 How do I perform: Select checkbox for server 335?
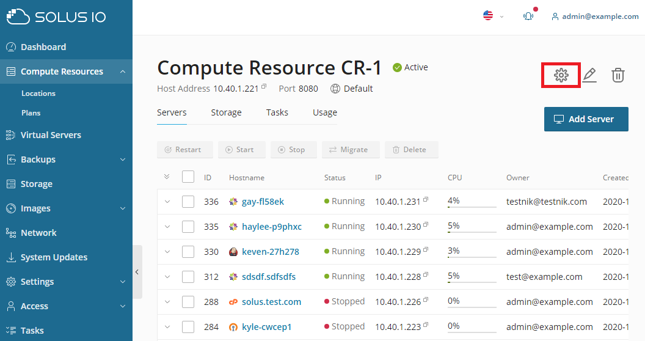(188, 227)
